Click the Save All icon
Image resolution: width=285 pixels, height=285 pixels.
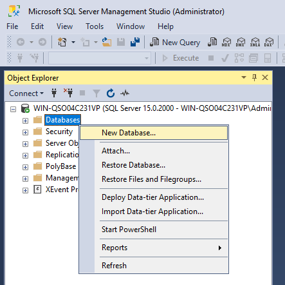pos(135,42)
